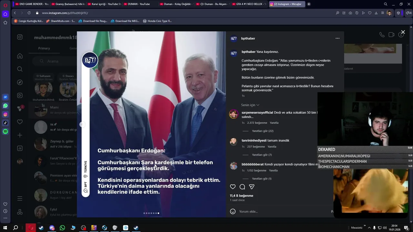The image size is (413, 232).
Task: Switch to 'END GAME BENDER' YouTube tab
Action: (x=32, y=4)
